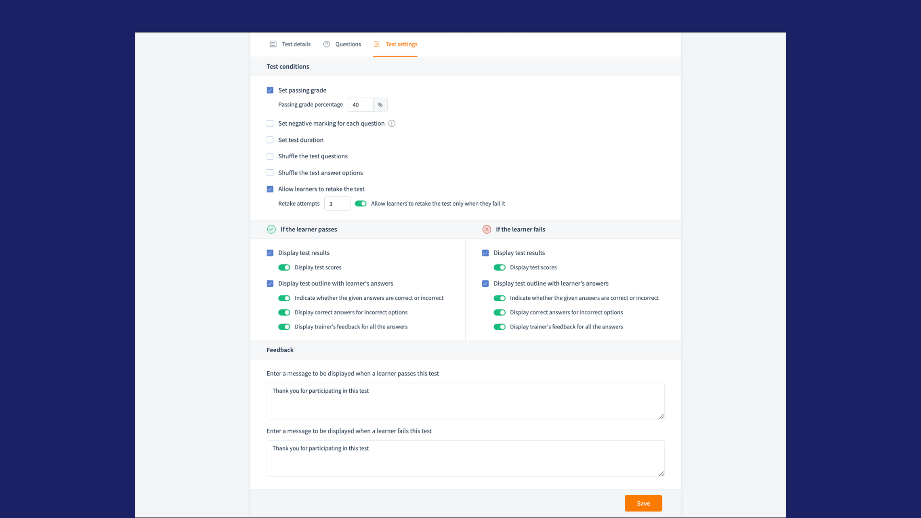Click the pass message text area

click(465, 401)
